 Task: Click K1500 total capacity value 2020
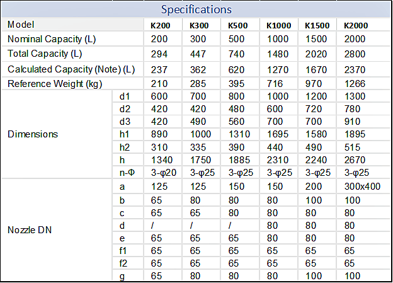pyautogui.click(x=316, y=54)
